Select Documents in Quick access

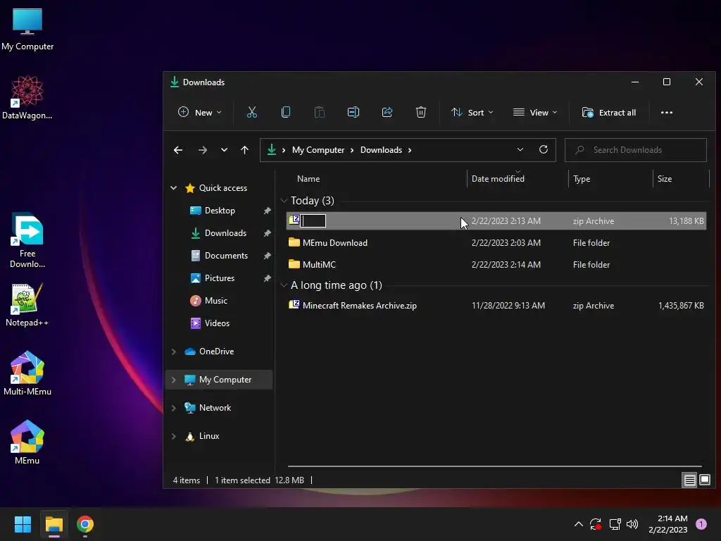tap(226, 255)
